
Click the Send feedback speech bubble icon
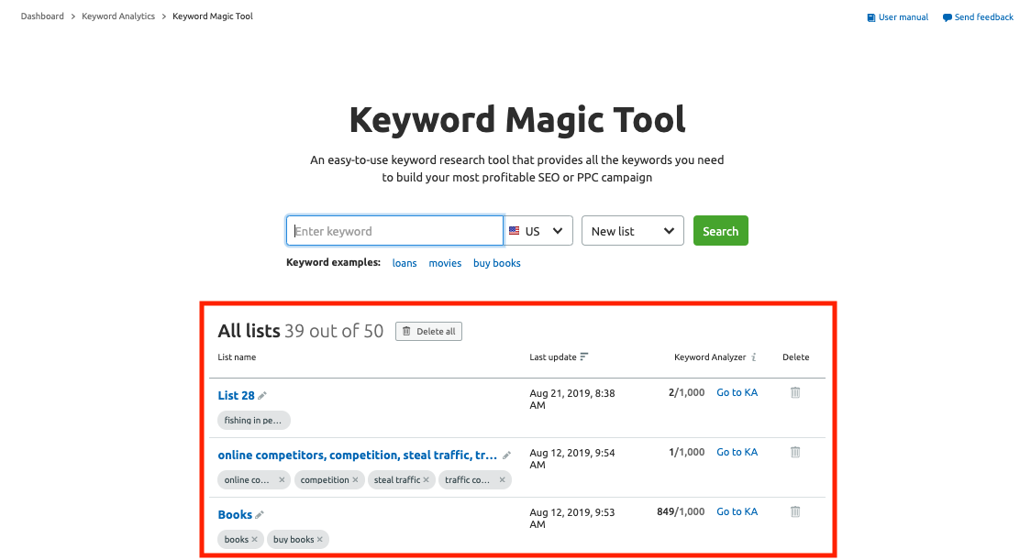[946, 16]
